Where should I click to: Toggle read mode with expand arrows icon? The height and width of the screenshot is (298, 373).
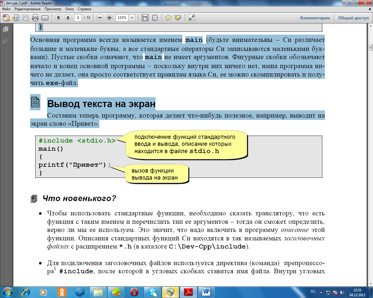pos(191,18)
